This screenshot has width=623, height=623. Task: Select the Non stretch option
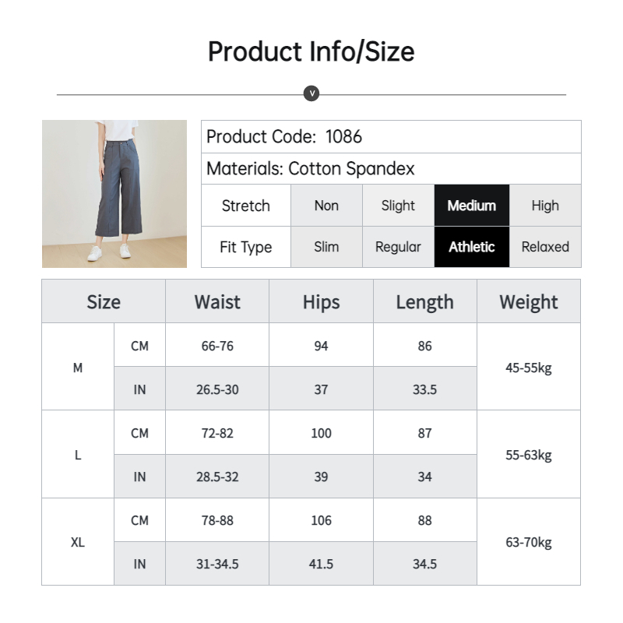[x=326, y=206]
